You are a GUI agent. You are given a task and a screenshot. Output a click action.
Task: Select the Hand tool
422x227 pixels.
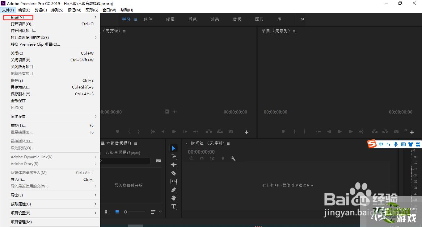(173, 198)
